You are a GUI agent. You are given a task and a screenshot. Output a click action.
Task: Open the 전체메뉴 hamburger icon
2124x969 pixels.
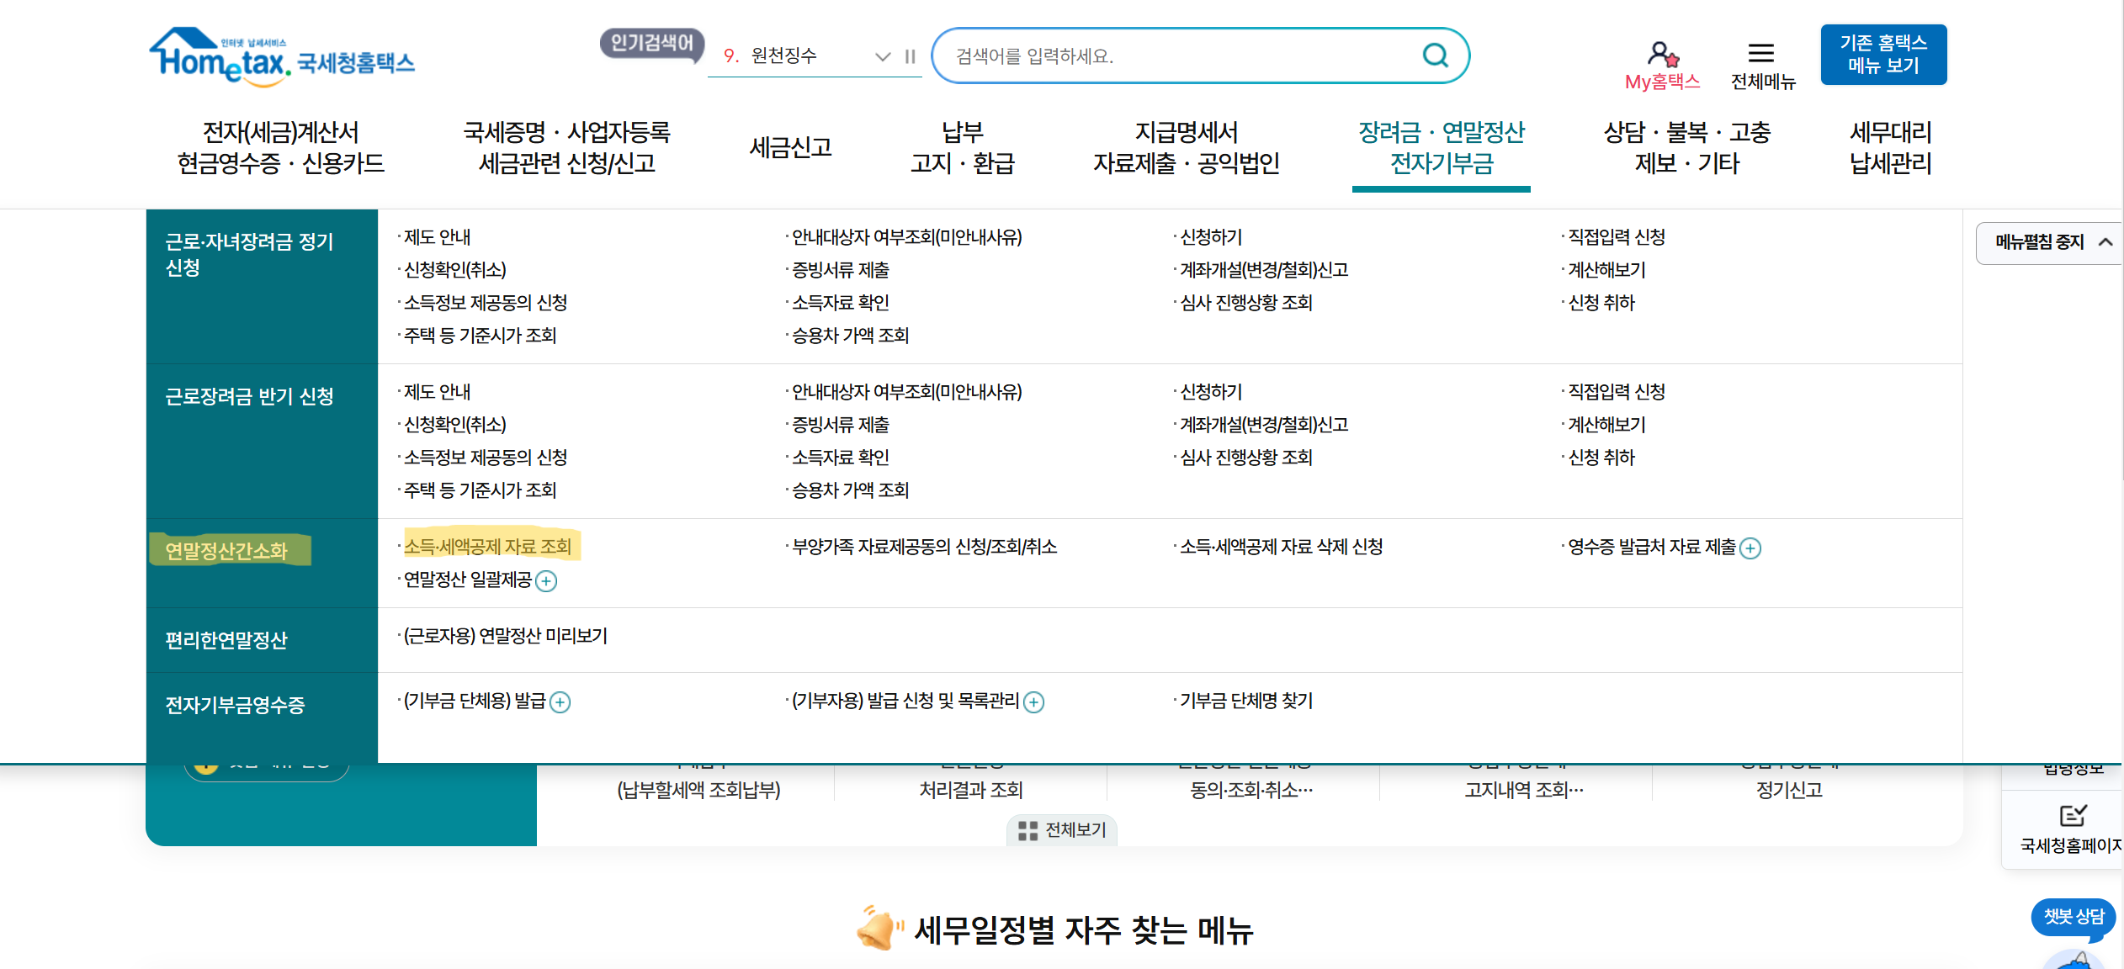pyautogui.click(x=1760, y=54)
